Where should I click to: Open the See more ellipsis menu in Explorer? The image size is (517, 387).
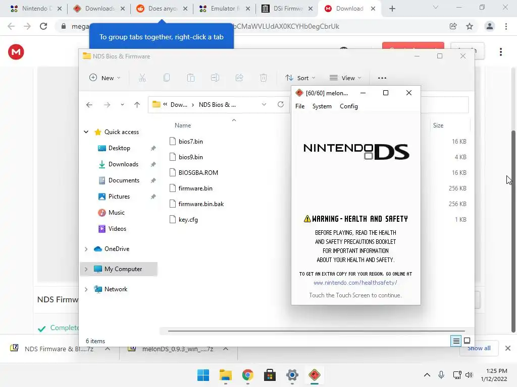[382, 78]
